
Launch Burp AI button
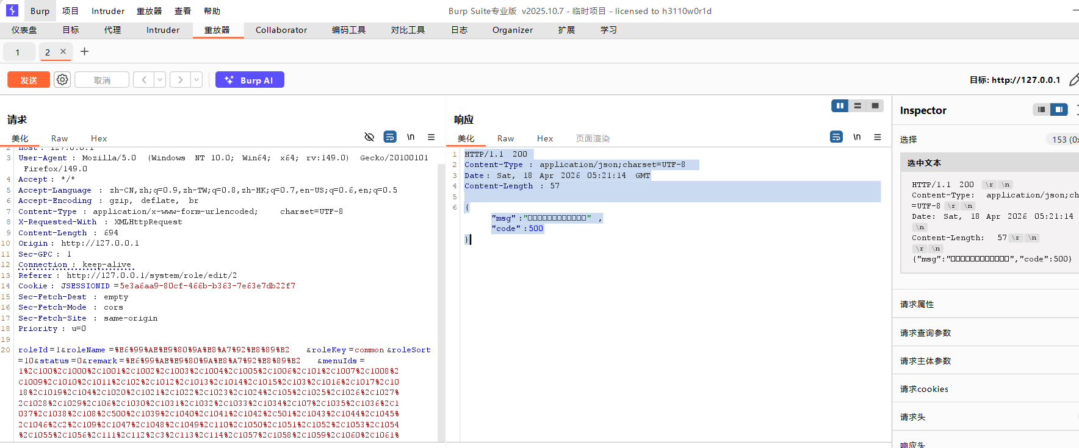click(250, 80)
